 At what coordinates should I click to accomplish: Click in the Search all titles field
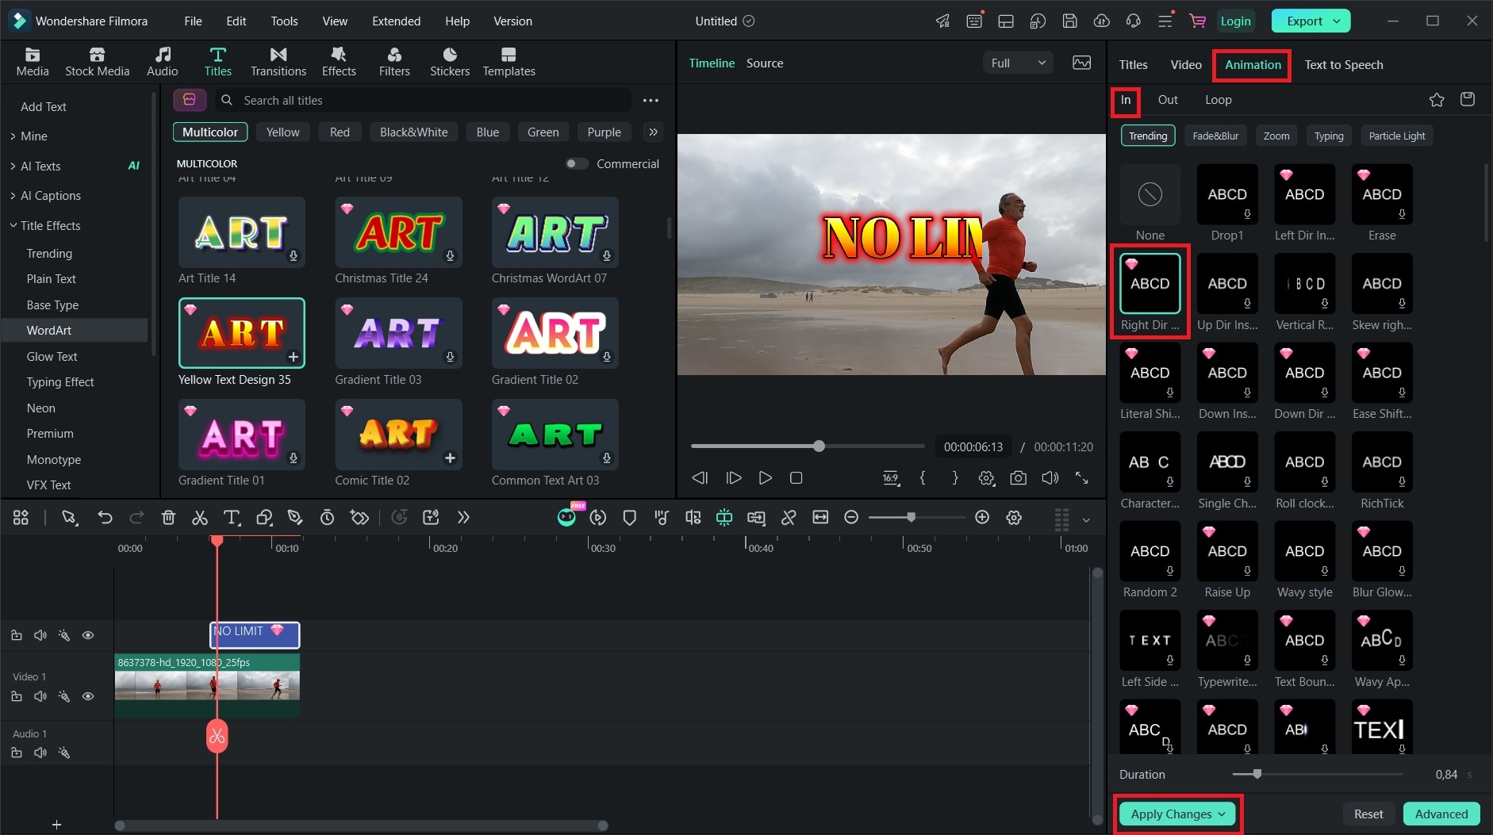pyautogui.click(x=424, y=101)
